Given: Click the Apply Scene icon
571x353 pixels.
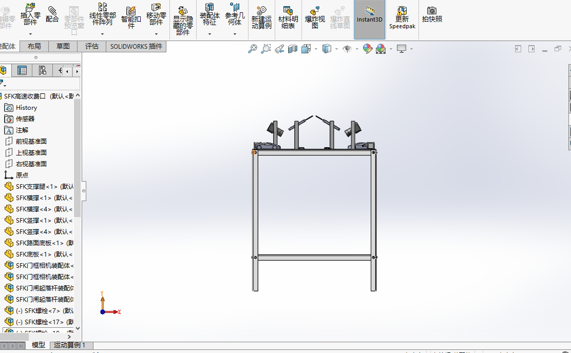Looking at the screenshot, I should (x=380, y=49).
